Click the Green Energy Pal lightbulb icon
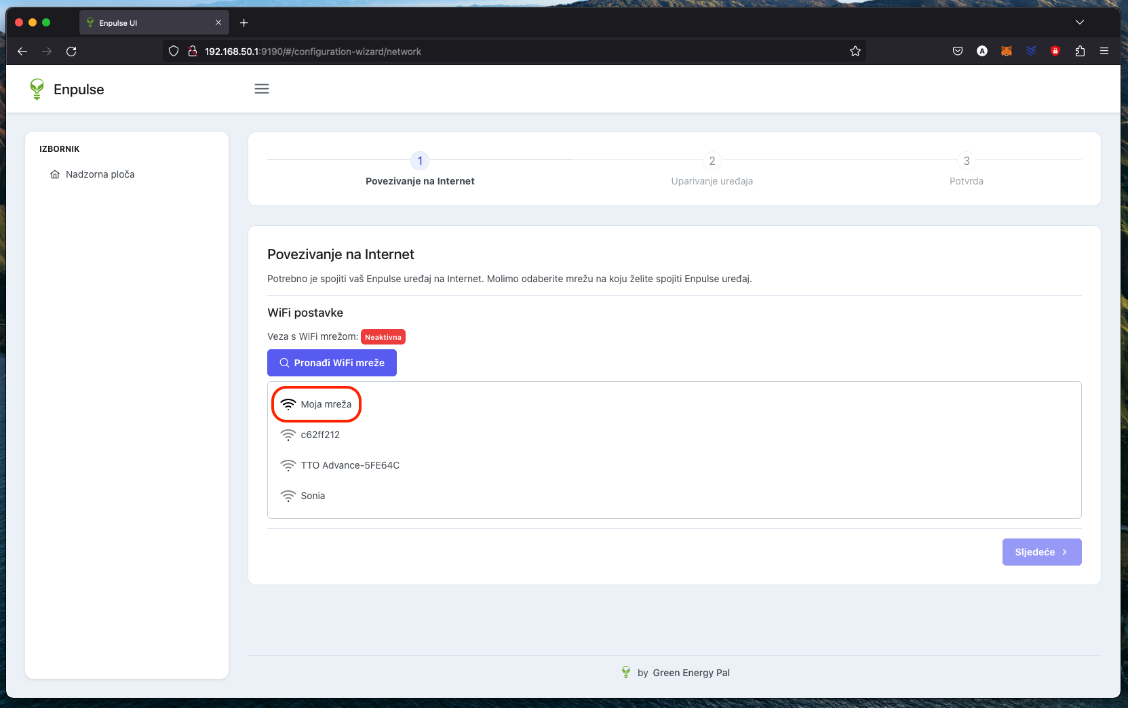This screenshot has height=708, width=1128. click(625, 672)
